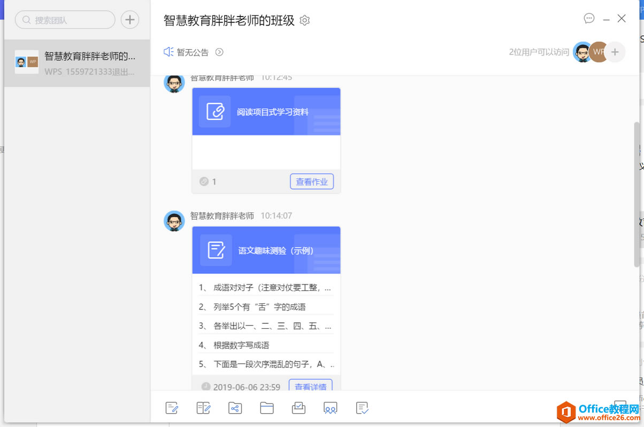Click the teacher avatar on the 10:14:07 message
The height and width of the screenshot is (427, 644).
pyautogui.click(x=174, y=221)
